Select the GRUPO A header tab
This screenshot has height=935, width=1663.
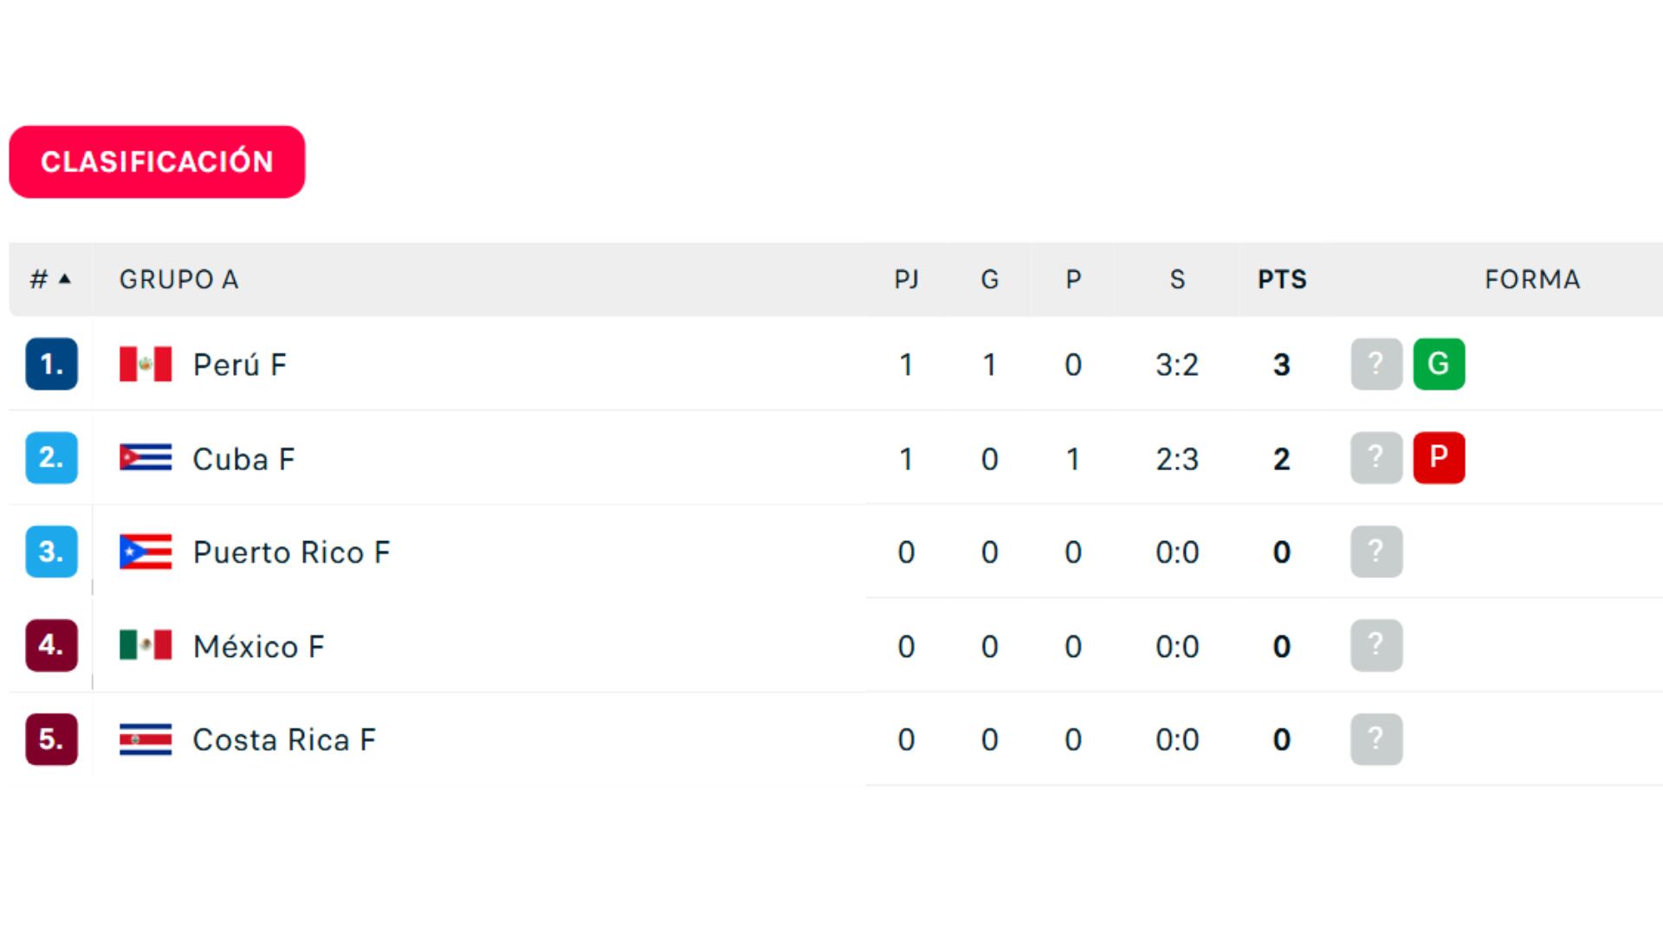178,279
